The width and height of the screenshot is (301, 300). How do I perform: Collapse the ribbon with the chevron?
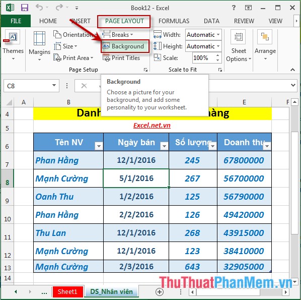point(292,70)
